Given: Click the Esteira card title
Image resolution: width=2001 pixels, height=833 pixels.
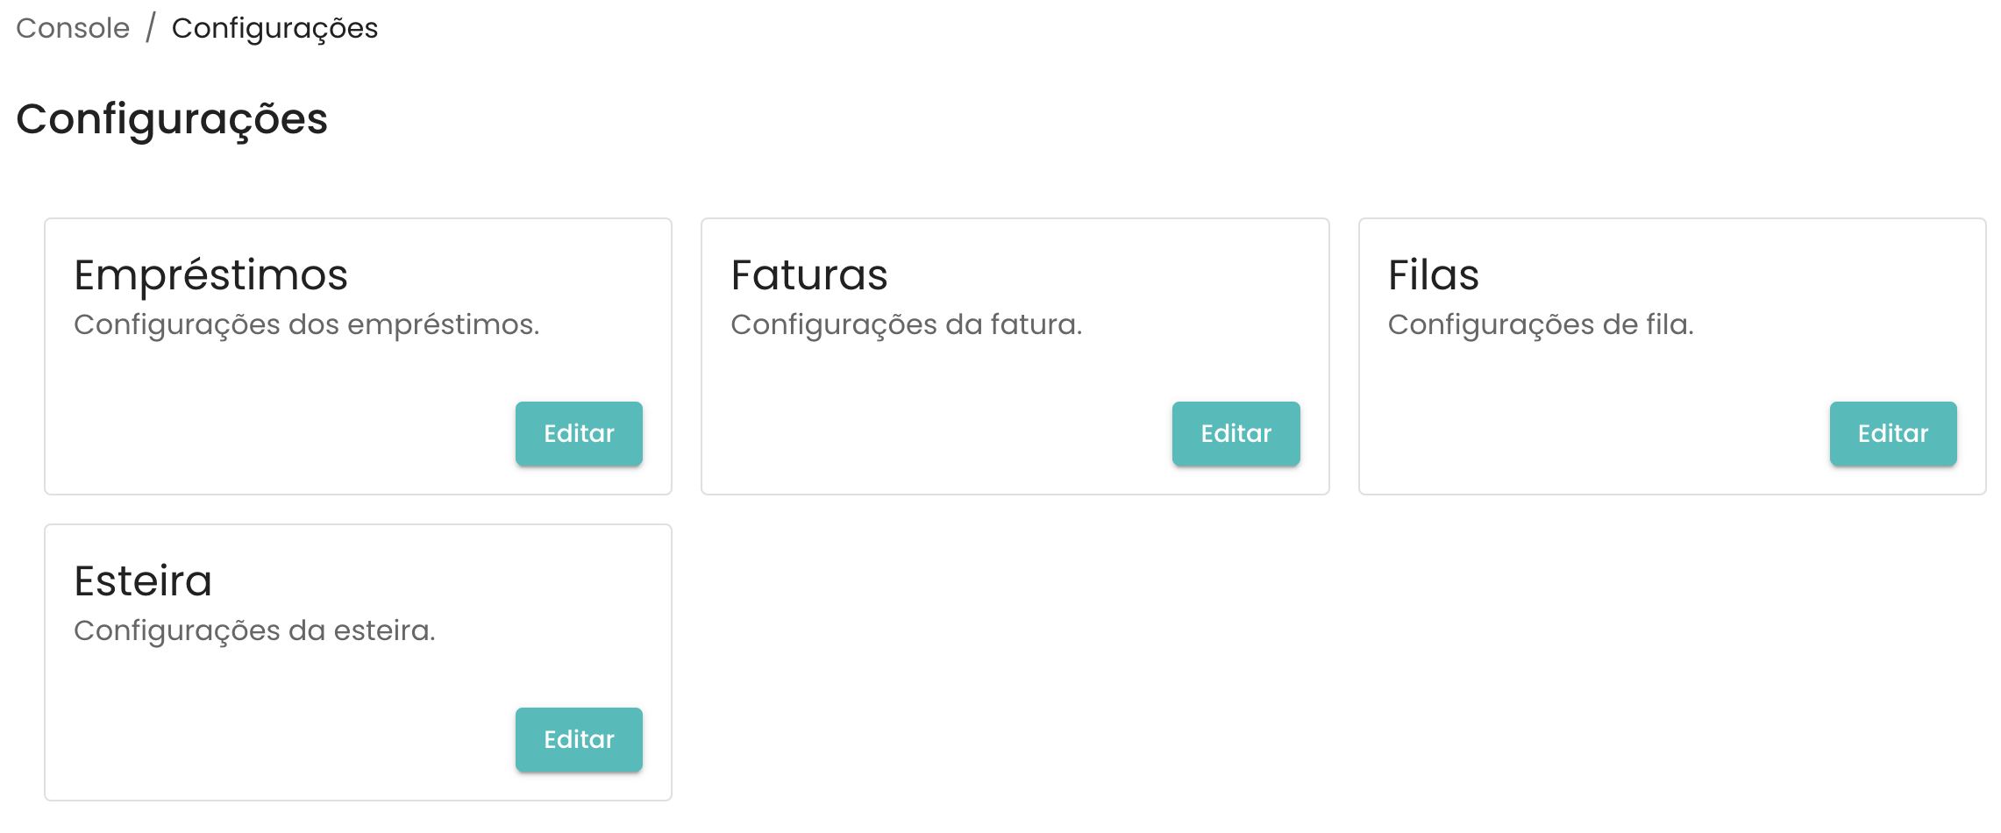Looking at the screenshot, I should [143, 581].
